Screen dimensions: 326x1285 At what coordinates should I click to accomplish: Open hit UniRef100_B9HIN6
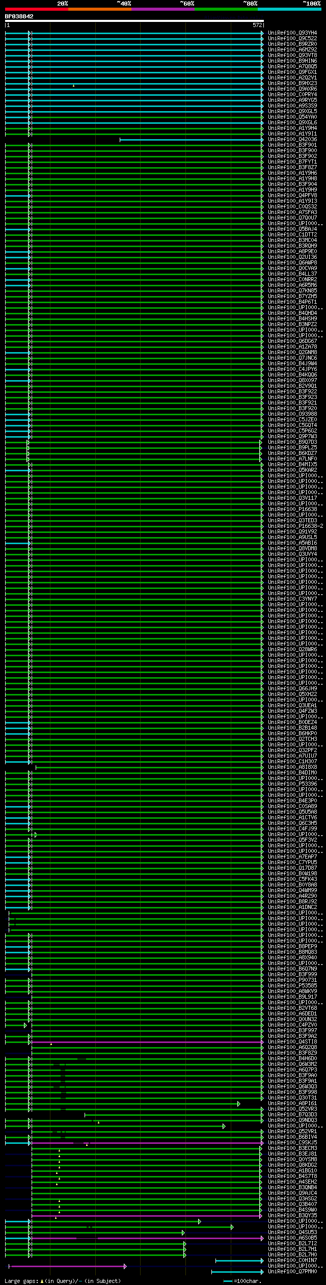(x=292, y=61)
